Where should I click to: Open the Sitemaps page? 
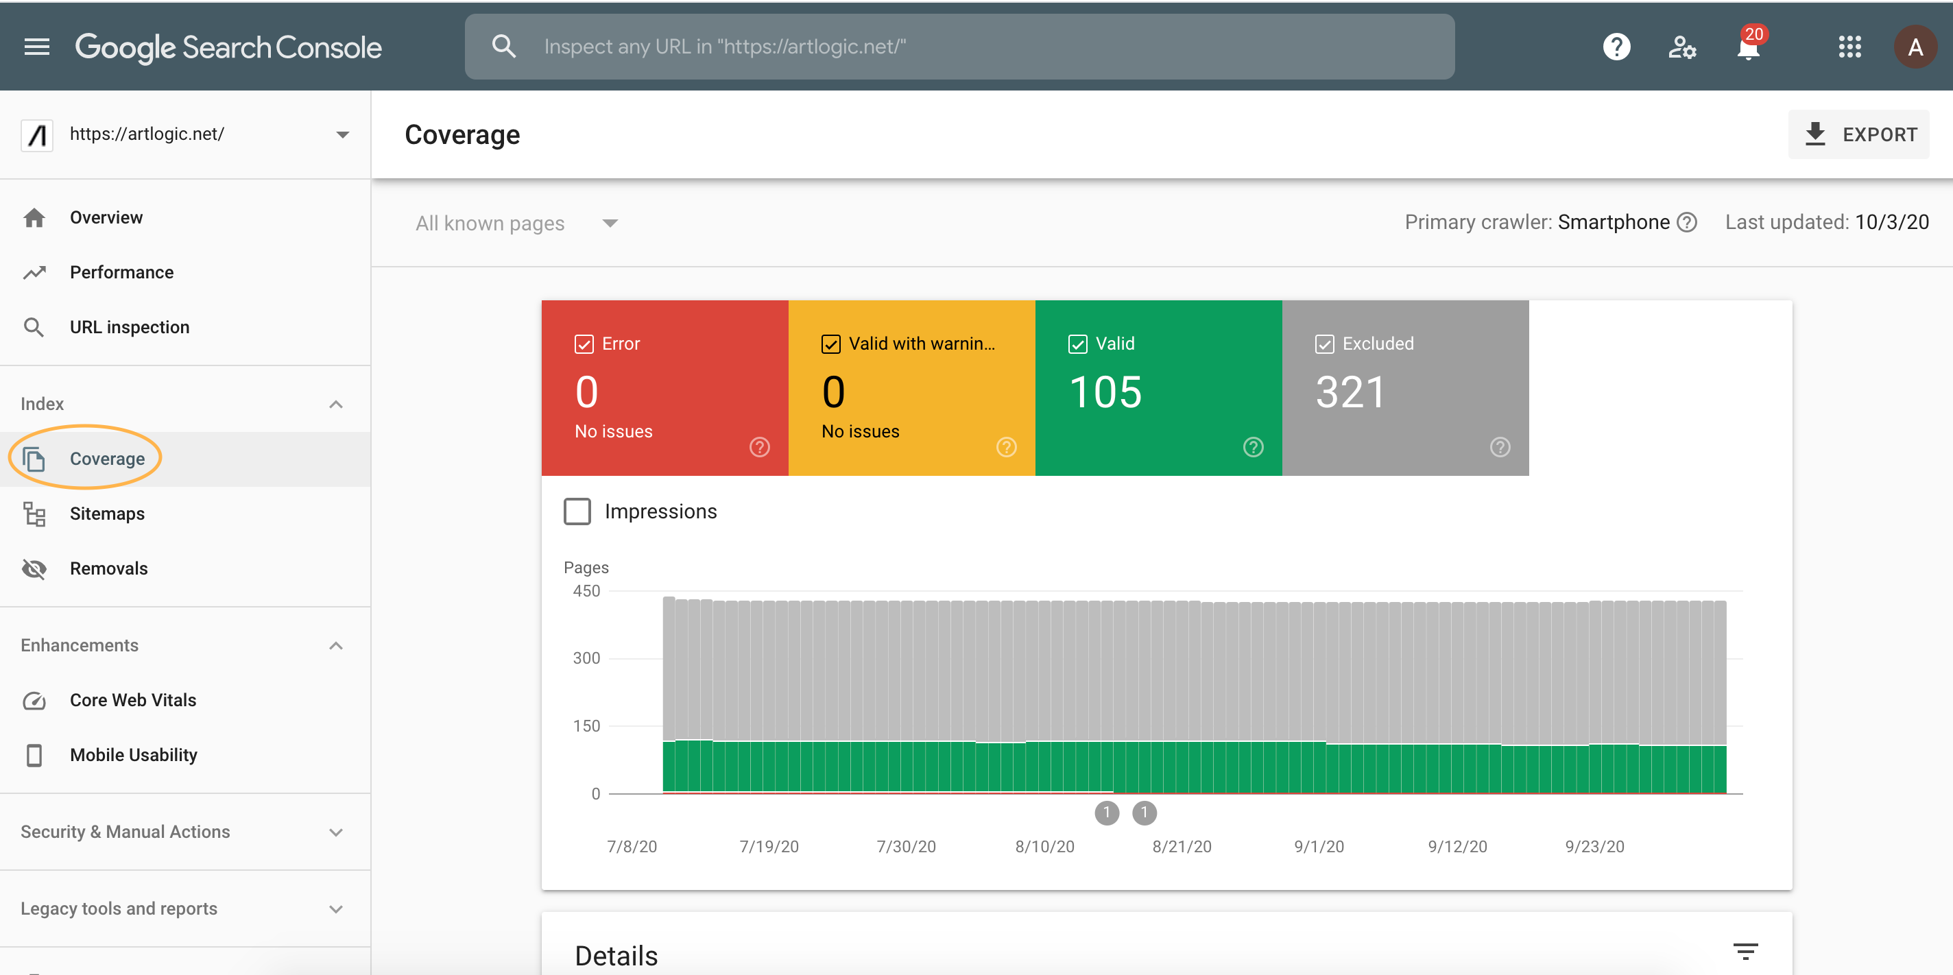click(x=185, y=514)
